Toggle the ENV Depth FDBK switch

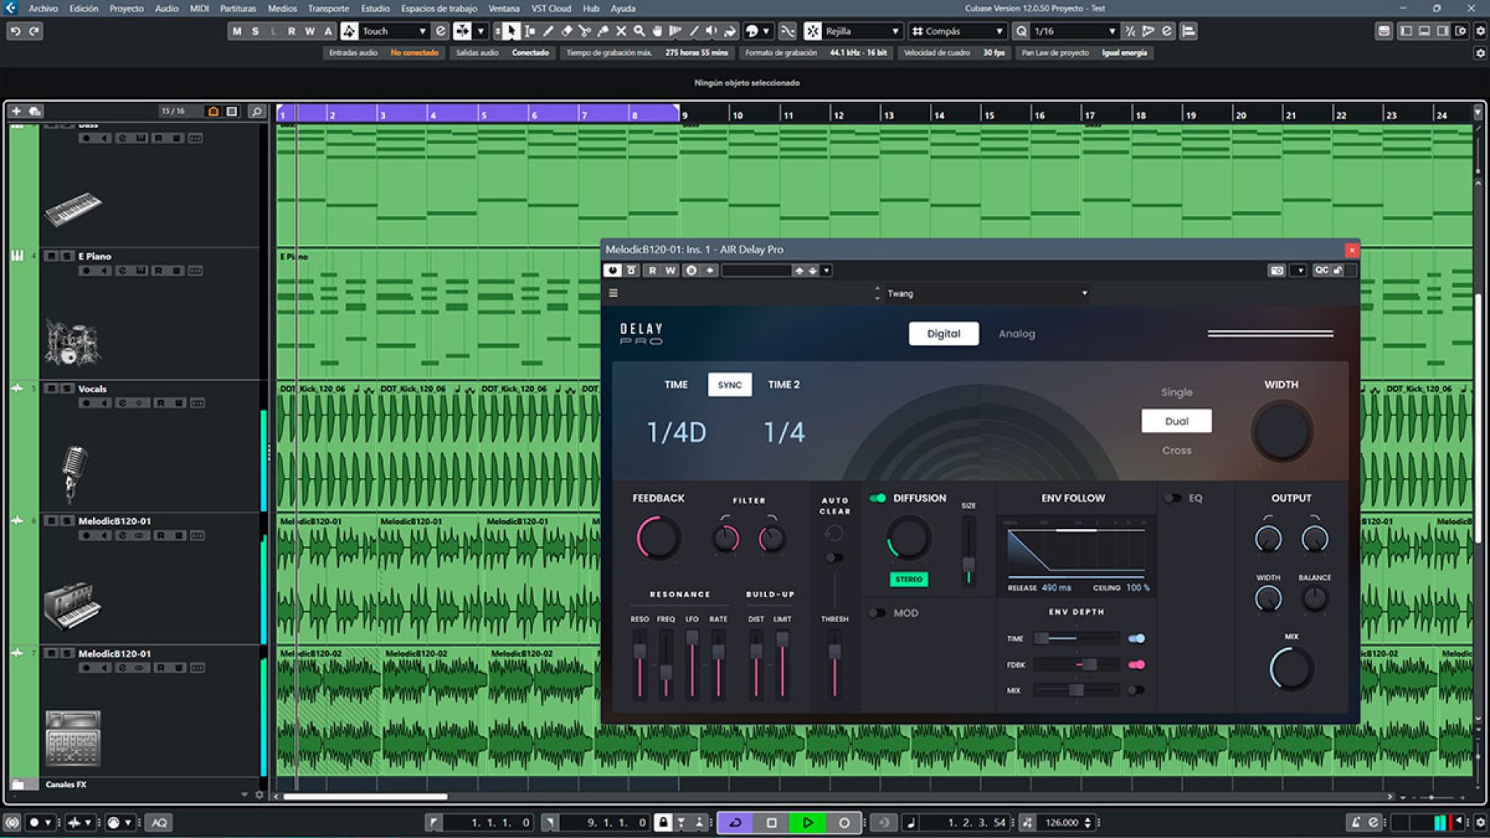1136,665
